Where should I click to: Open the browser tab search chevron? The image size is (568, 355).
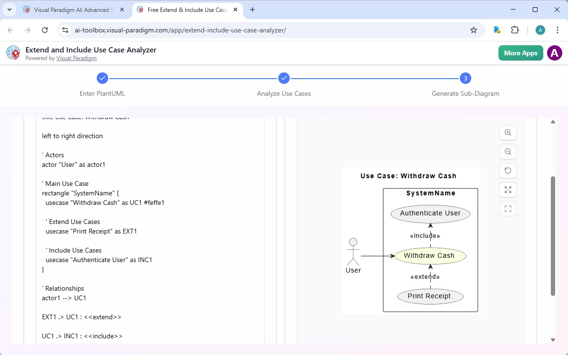point(9,10)
